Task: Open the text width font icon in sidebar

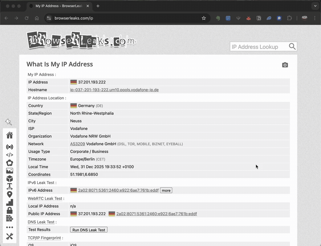Action: [x=9, y=186]
